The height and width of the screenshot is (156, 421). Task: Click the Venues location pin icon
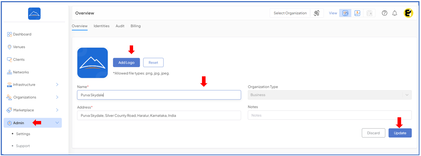pos(9,47)
